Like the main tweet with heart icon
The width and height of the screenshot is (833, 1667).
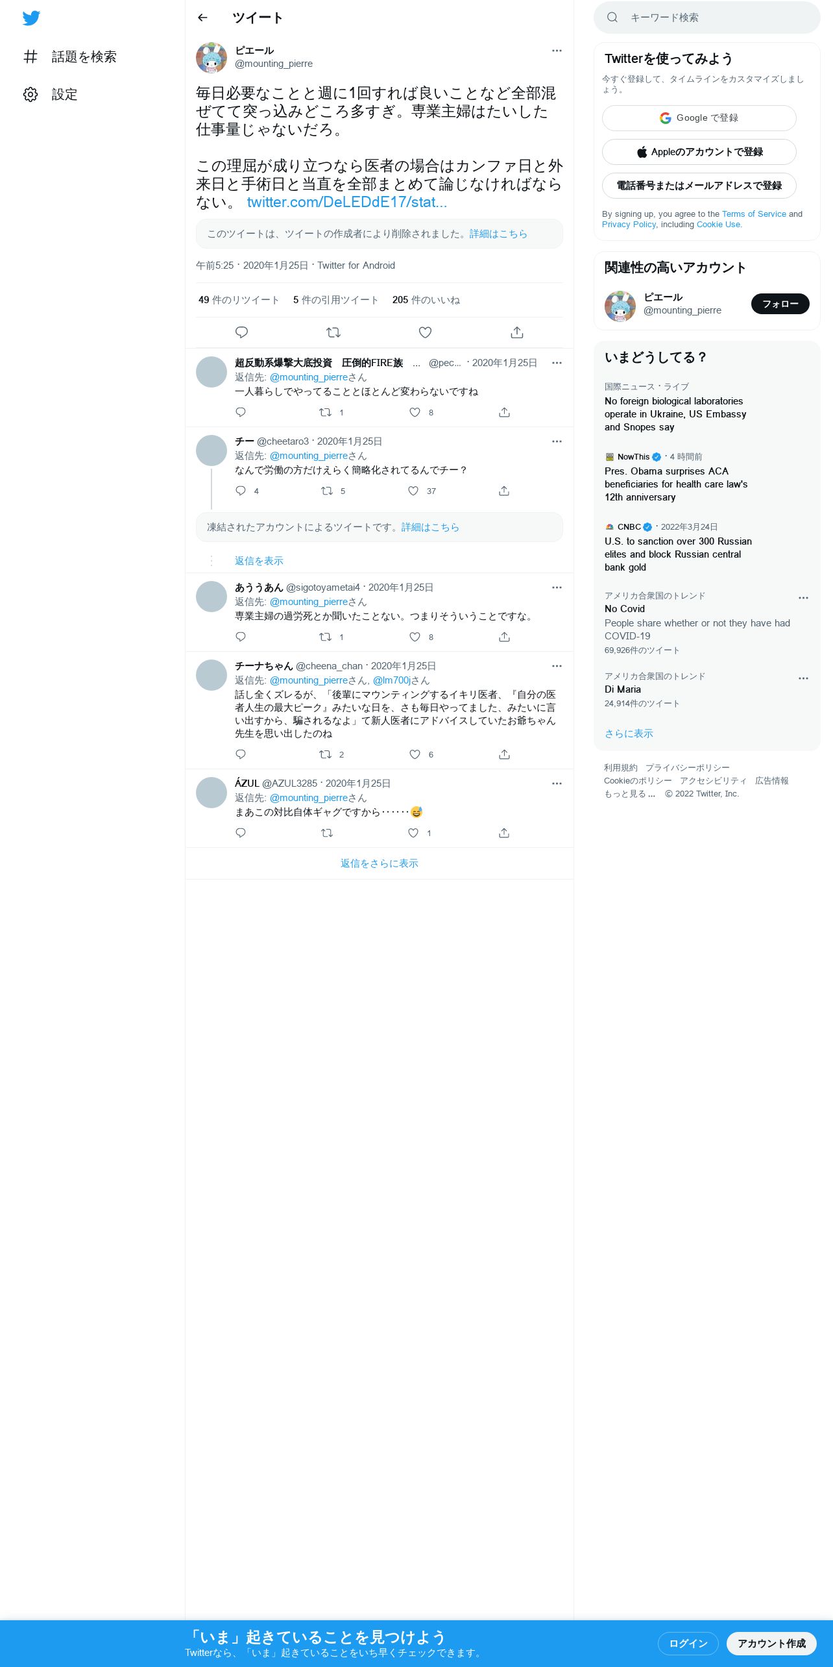coord(425,332)
